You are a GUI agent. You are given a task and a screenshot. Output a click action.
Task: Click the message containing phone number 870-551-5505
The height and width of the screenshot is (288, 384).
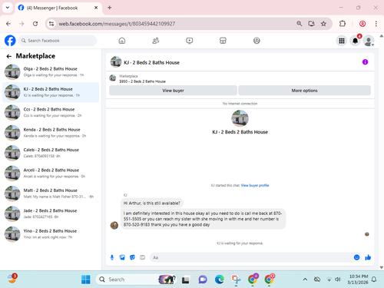coord(203,219)
